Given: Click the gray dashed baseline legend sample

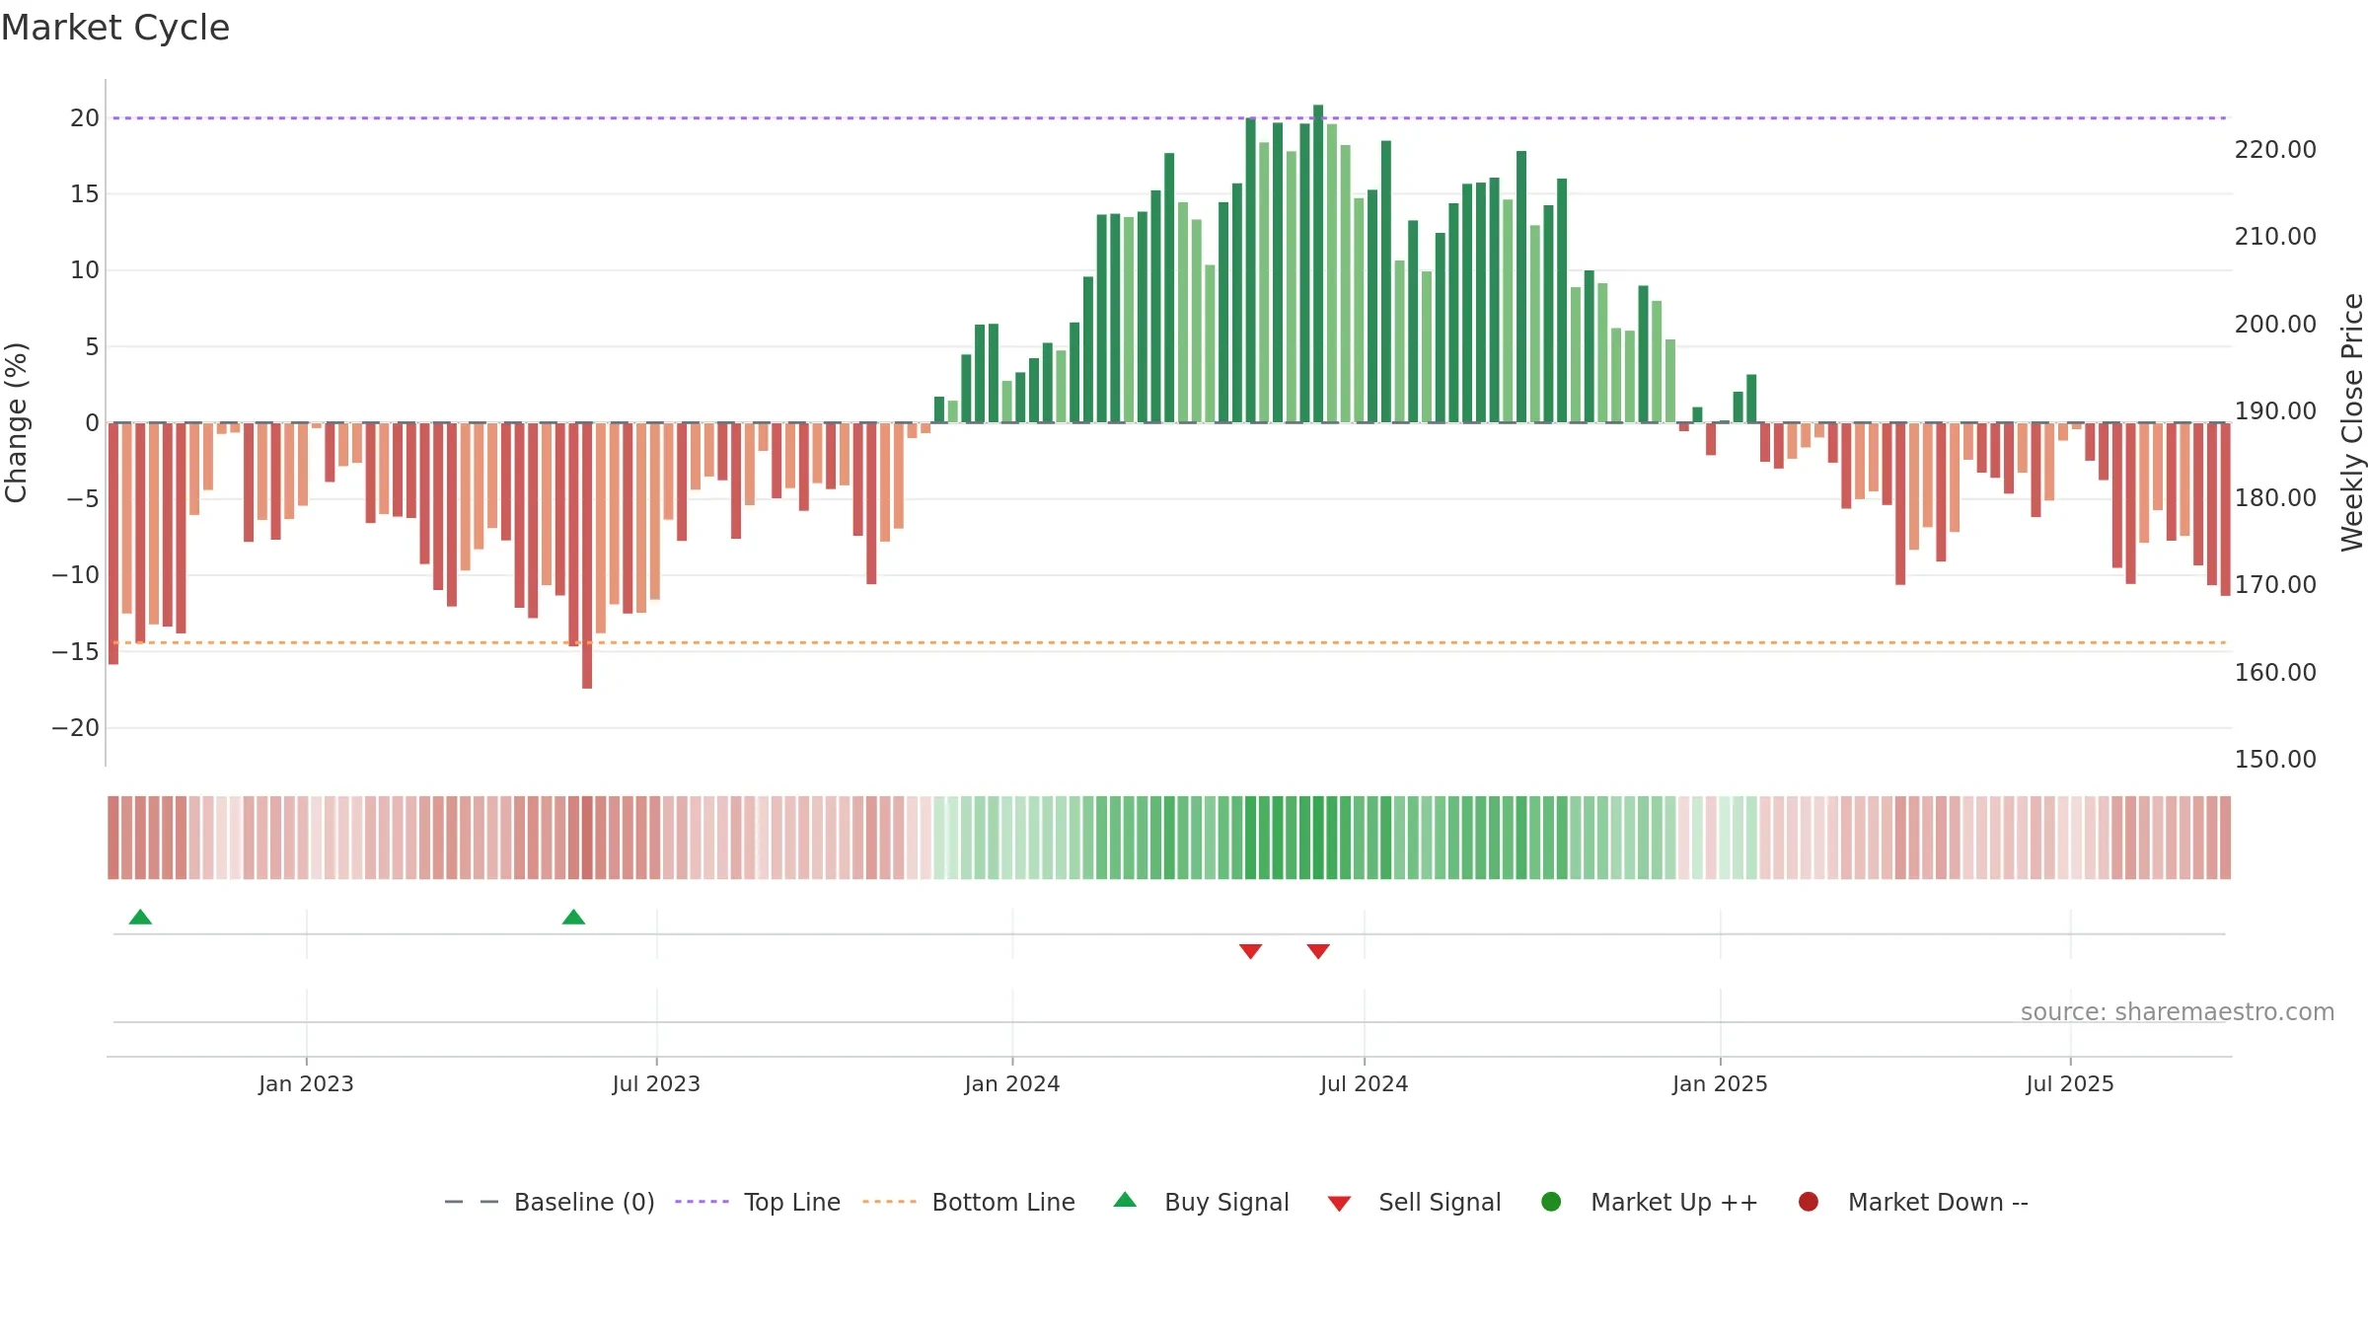Looking at the screenshot, I should 472,1202.
